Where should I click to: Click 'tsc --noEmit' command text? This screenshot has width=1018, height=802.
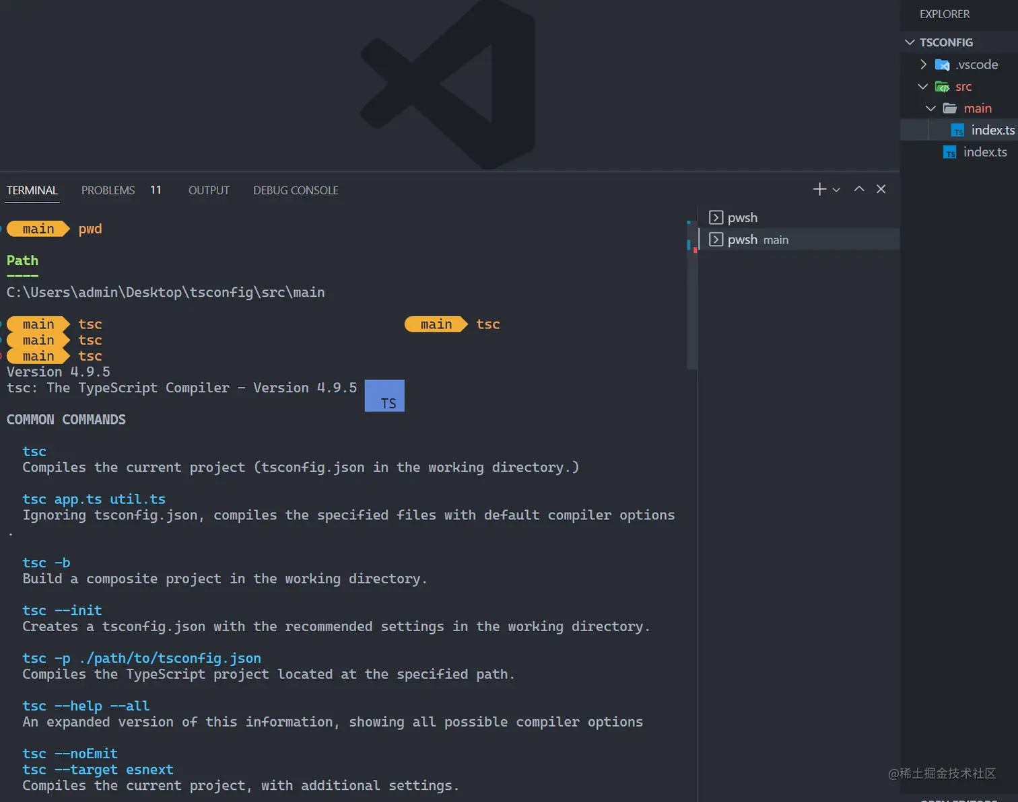click(x=70, y=754)
